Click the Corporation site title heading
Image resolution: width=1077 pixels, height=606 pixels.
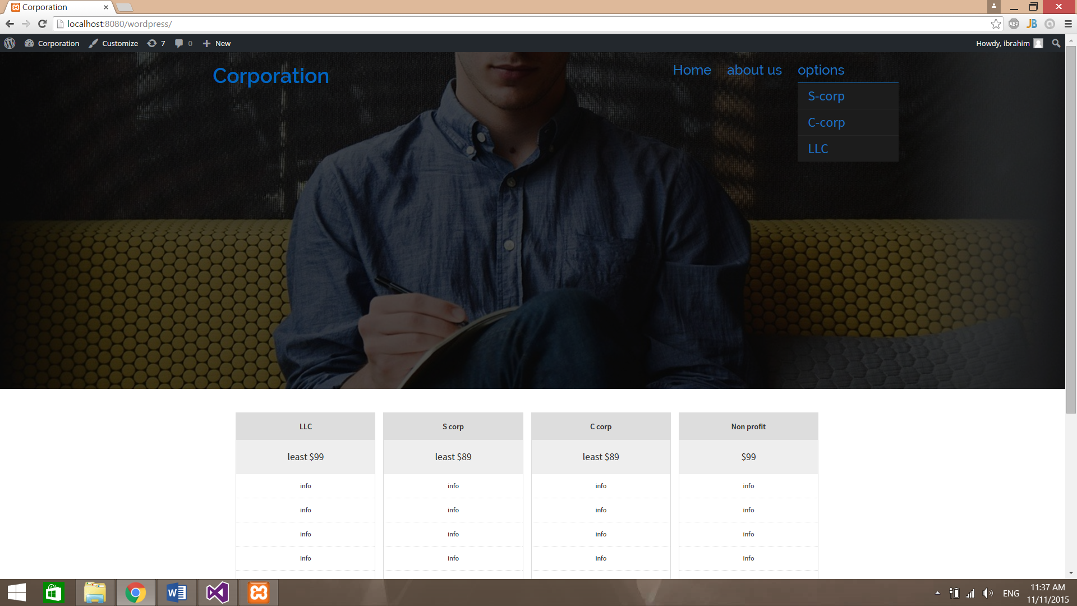point(271,76)
